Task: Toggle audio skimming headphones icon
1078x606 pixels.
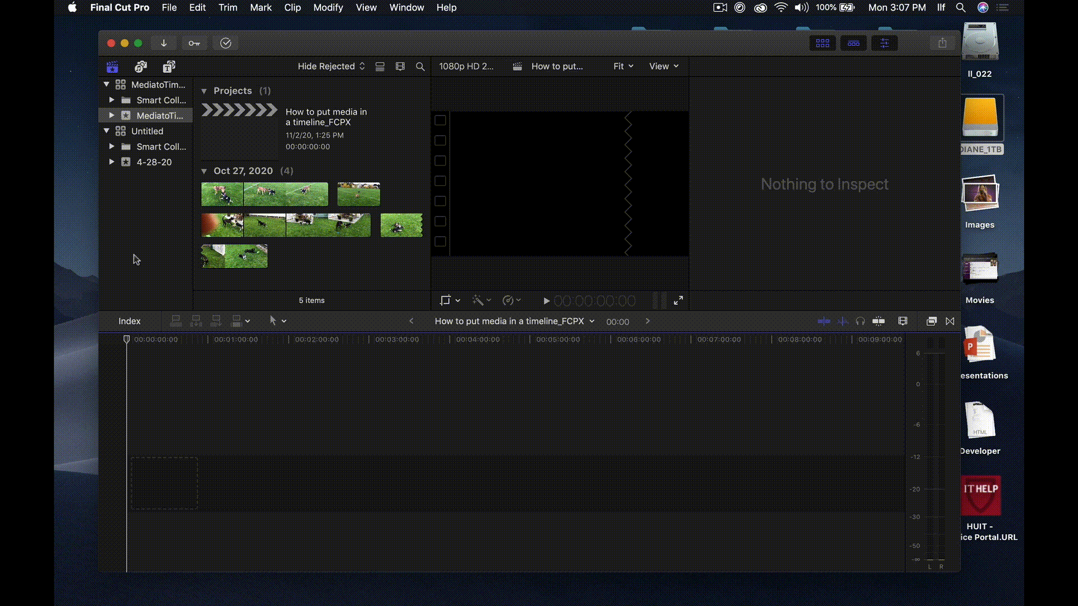Action: tap(860, 321)
